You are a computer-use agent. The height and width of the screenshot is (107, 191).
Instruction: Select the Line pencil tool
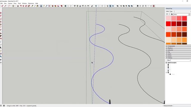coord(5,6)
